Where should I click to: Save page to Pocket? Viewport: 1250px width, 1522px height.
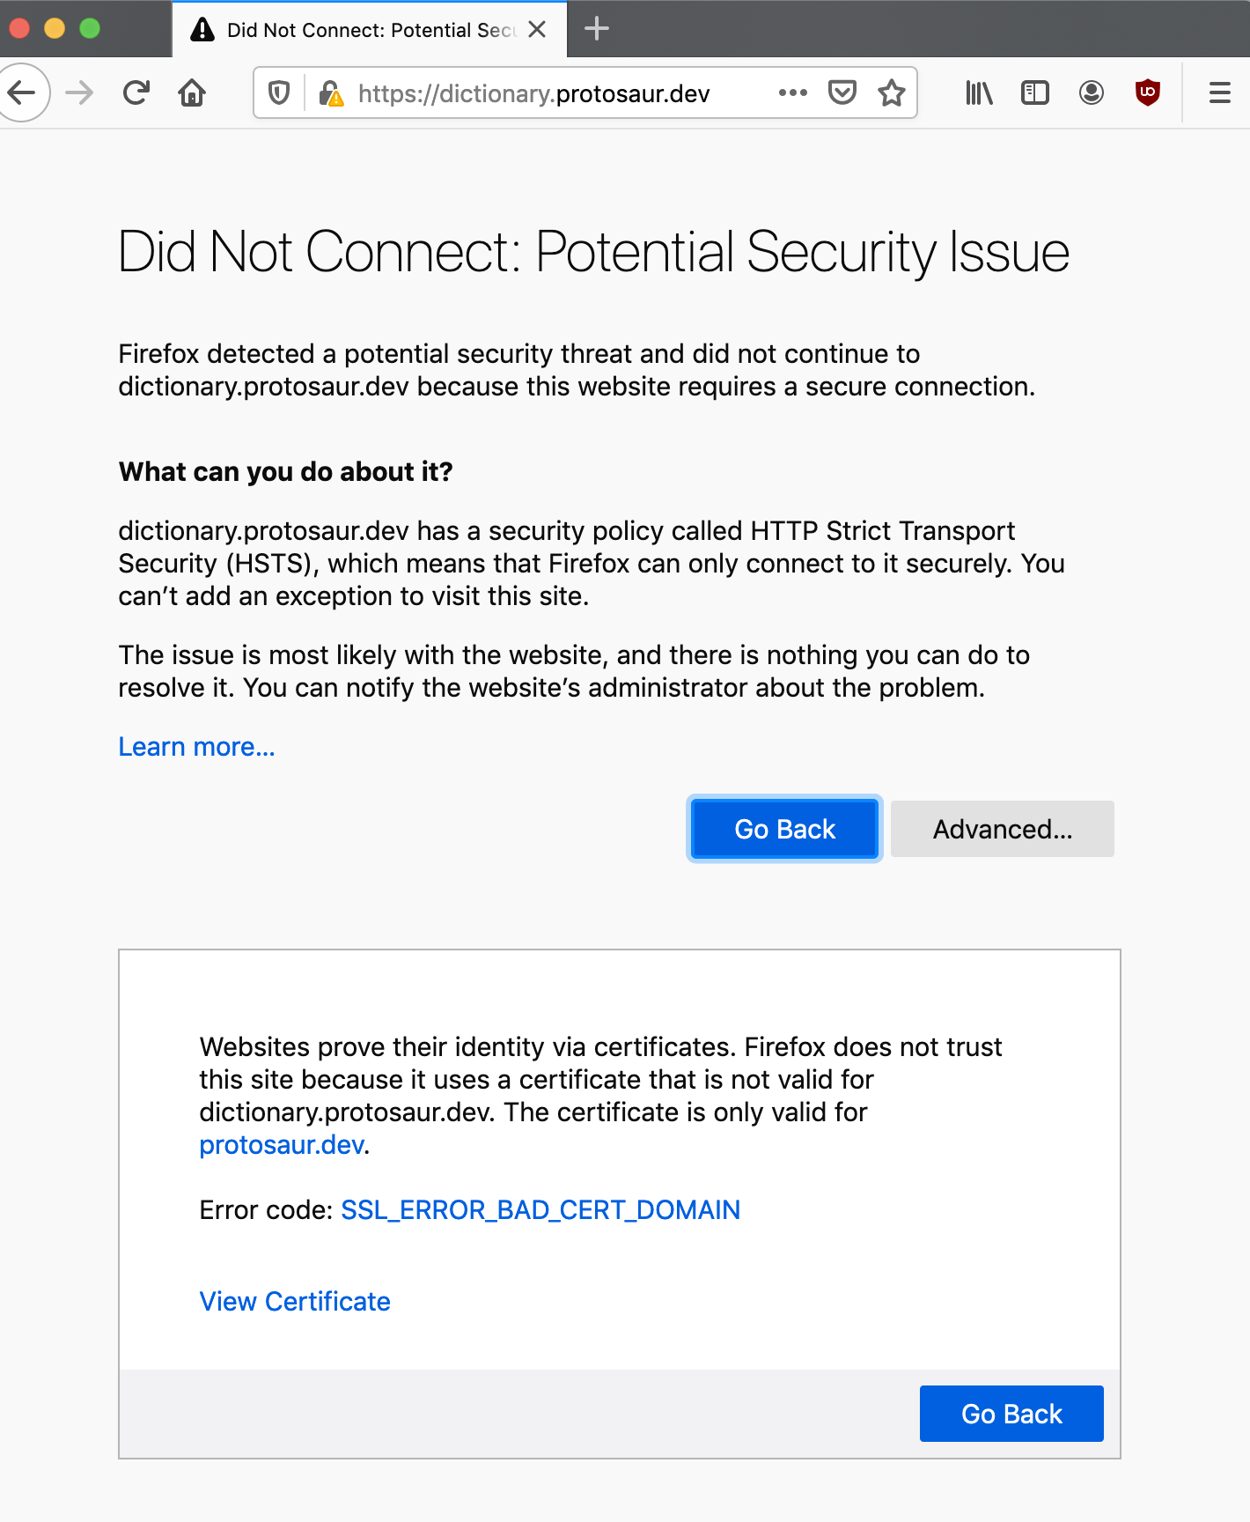click(842, 92)
